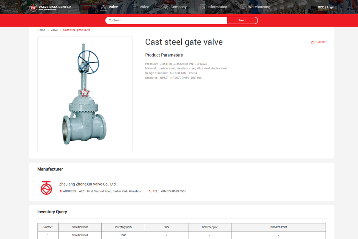Click the Company nav icon
Image resolution: width=358 pixels, height=239 pixels.
click(x=166, y=7)
